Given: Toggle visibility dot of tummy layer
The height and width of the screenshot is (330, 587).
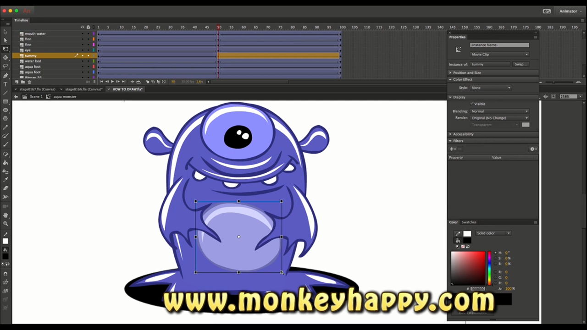Looking at the screenshot, I should tap(83, 55).
